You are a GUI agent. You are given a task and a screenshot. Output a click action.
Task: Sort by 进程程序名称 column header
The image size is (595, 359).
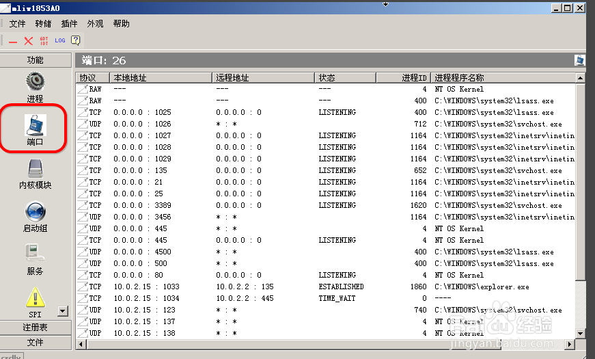click(503, 77)
